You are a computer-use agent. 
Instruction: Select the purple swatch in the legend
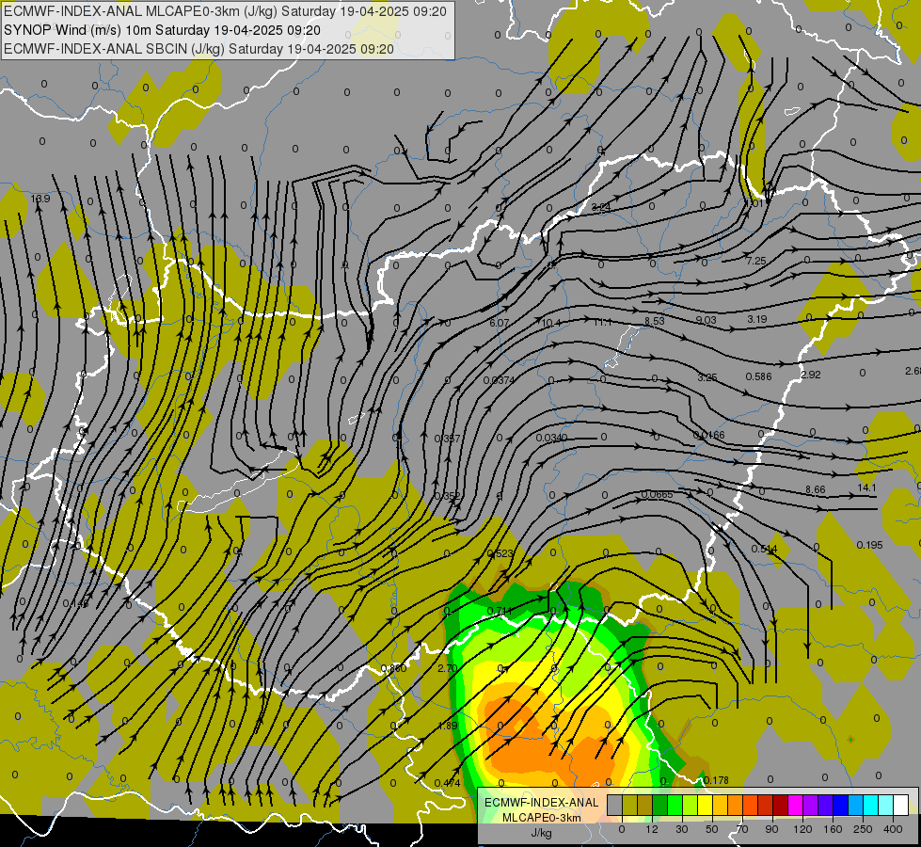pos(811,806)
